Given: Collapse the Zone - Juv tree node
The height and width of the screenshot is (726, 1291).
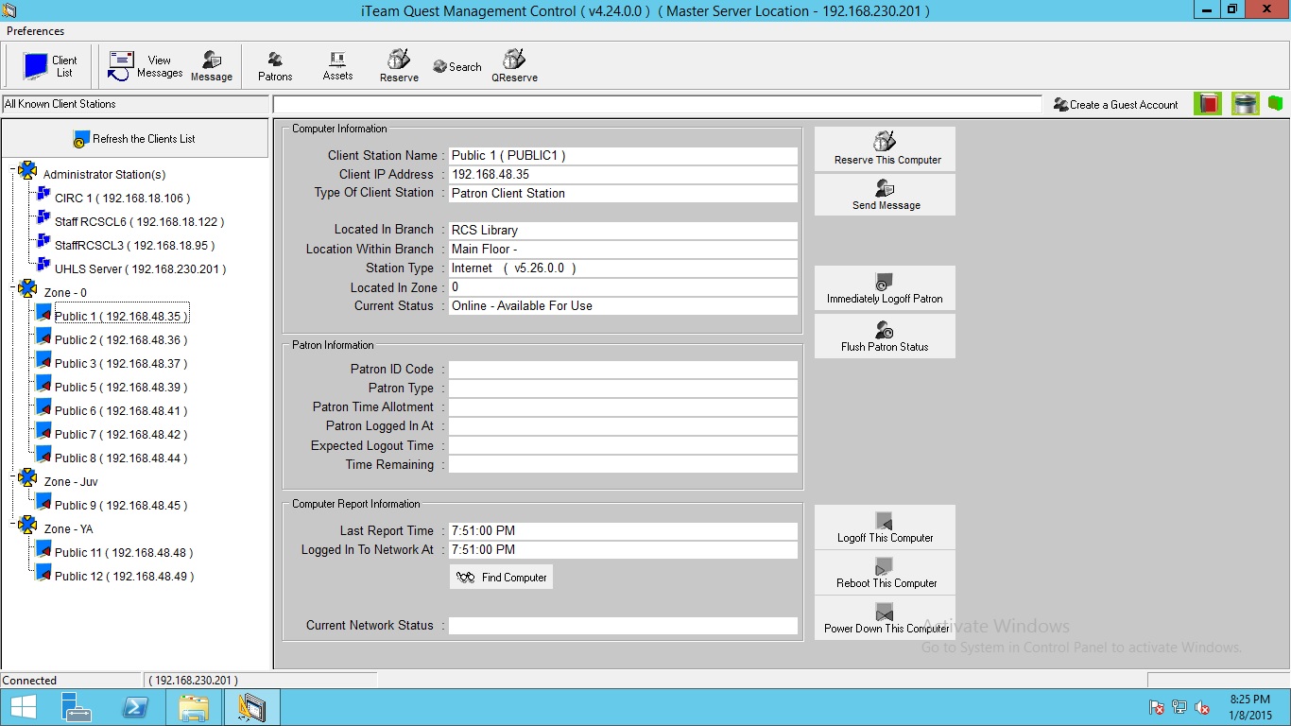Looking at the screenshot, I should tap(13, 479).
